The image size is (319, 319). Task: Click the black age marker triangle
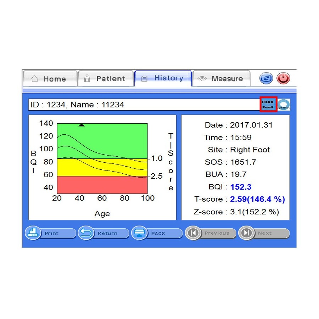[x=82, y=125]
